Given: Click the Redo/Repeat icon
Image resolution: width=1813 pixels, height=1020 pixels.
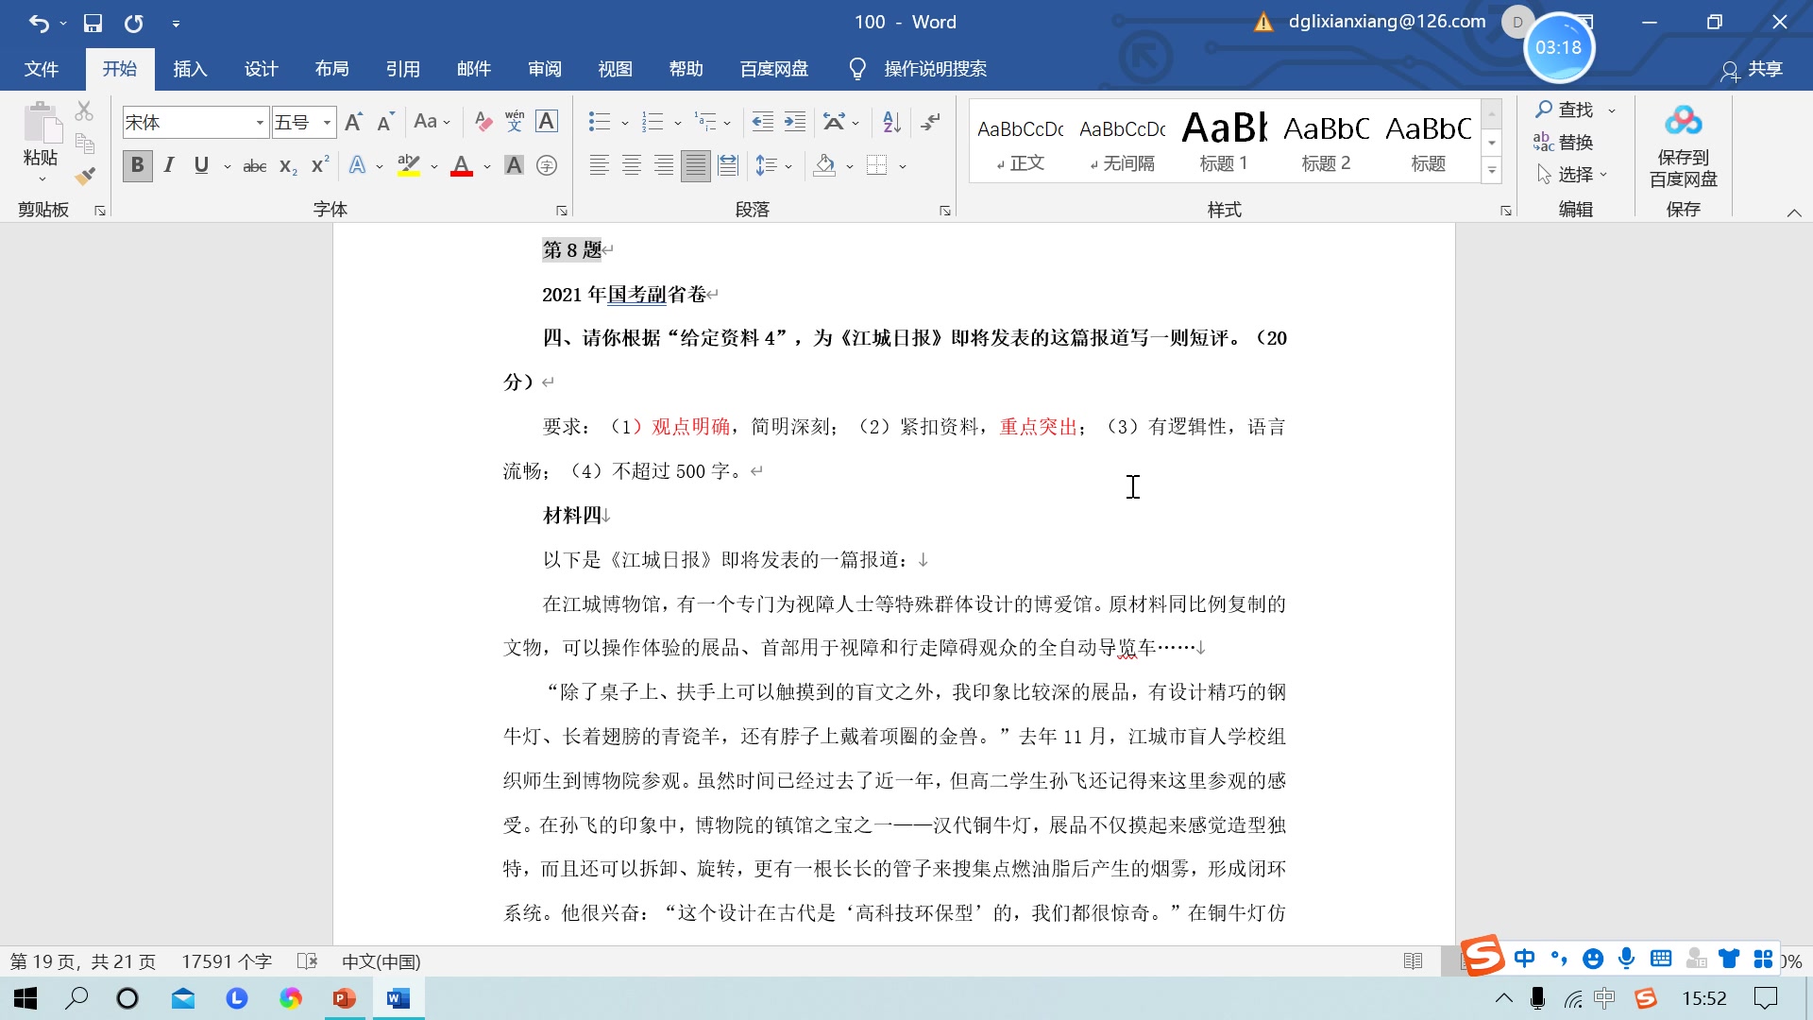Looking at the screenshot, I should 134,23.
